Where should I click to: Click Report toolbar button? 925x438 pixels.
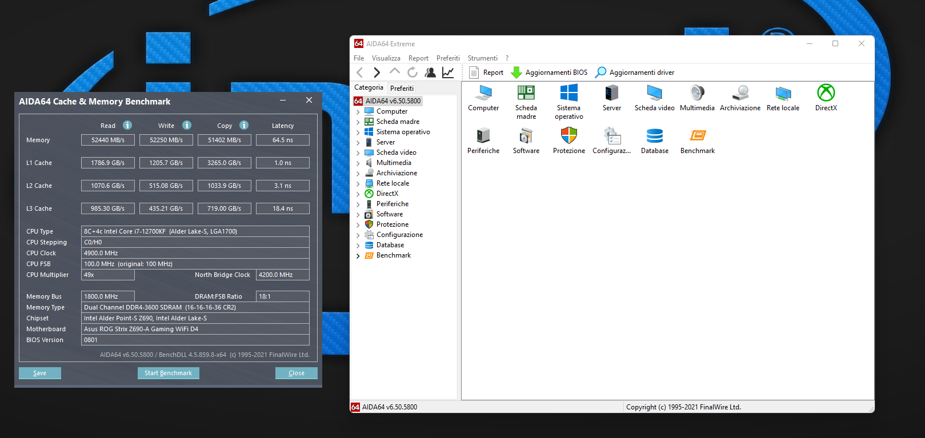tap(486, 73)
